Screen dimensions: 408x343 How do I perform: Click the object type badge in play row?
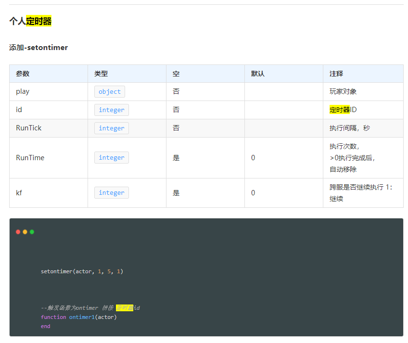[110, 91]
